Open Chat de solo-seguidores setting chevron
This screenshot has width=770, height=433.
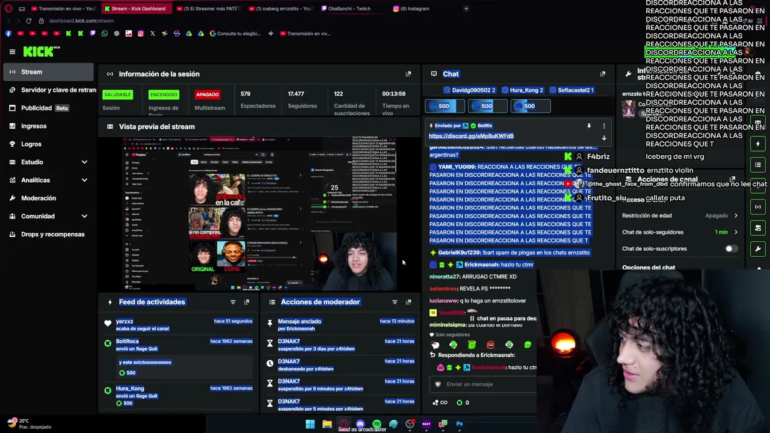tap(736, 232)
